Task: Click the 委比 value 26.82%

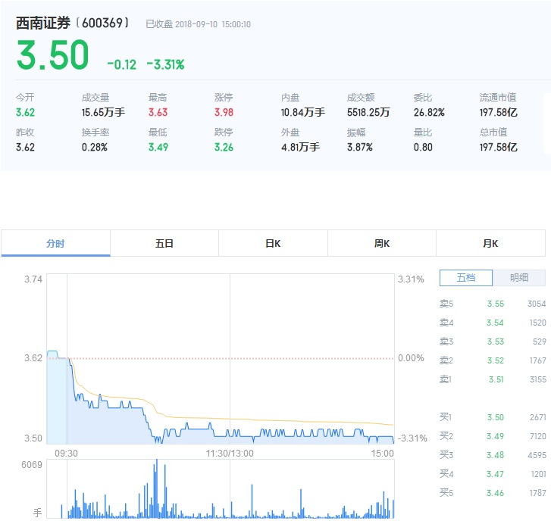Action: pyautogui.click(x=429, y=112)
